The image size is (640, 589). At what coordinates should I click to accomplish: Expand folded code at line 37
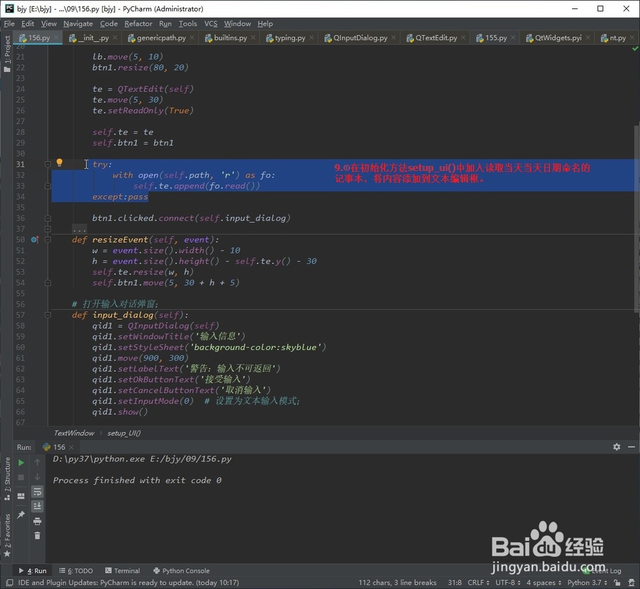pyautogui.click(x=47, y=229)
